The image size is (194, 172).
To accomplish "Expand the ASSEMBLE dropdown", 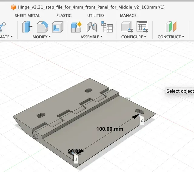I will 91,37.
